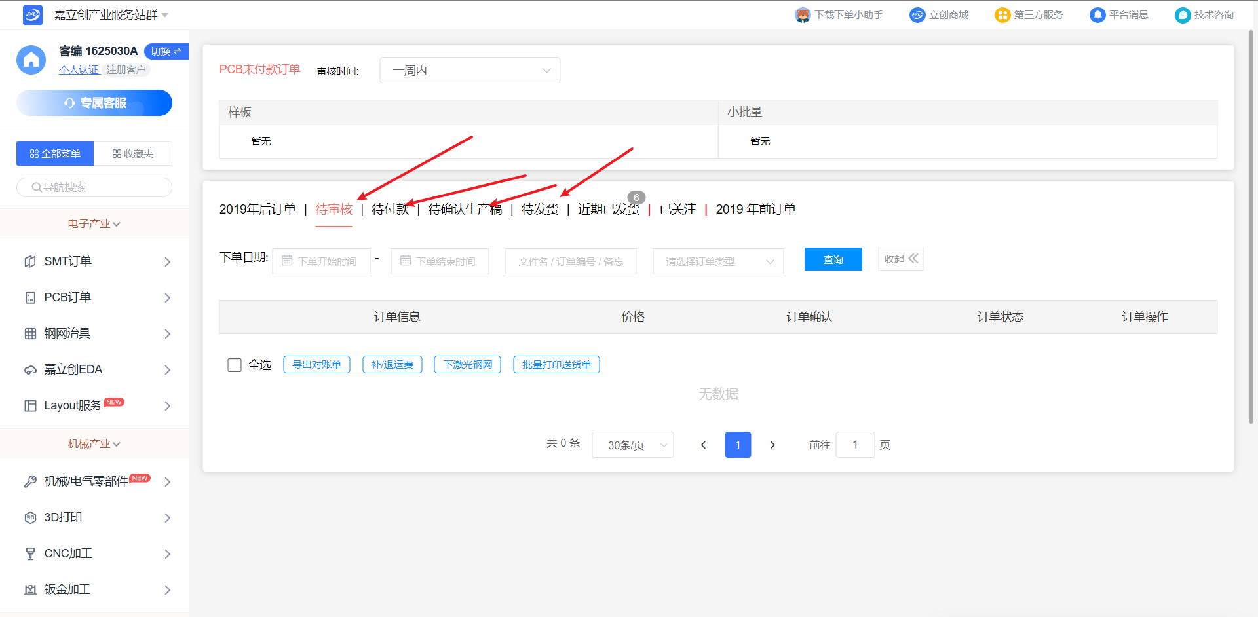Click 收起 to collapse filters

click(901, 259)
